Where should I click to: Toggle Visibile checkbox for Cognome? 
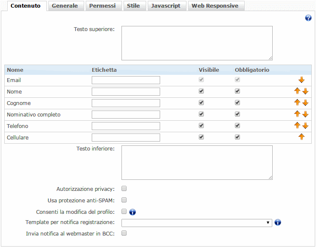click(x=201, y=102)
